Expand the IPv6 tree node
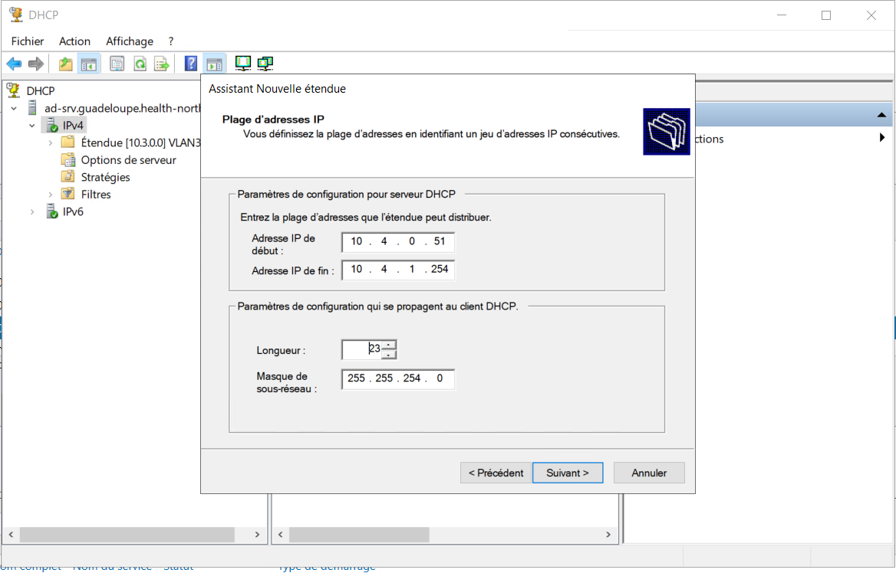The image size is (896, 573). (32, 212)
